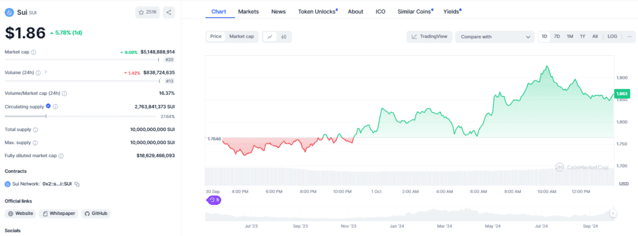Open the Whitepaper link

tap(58, 213)
